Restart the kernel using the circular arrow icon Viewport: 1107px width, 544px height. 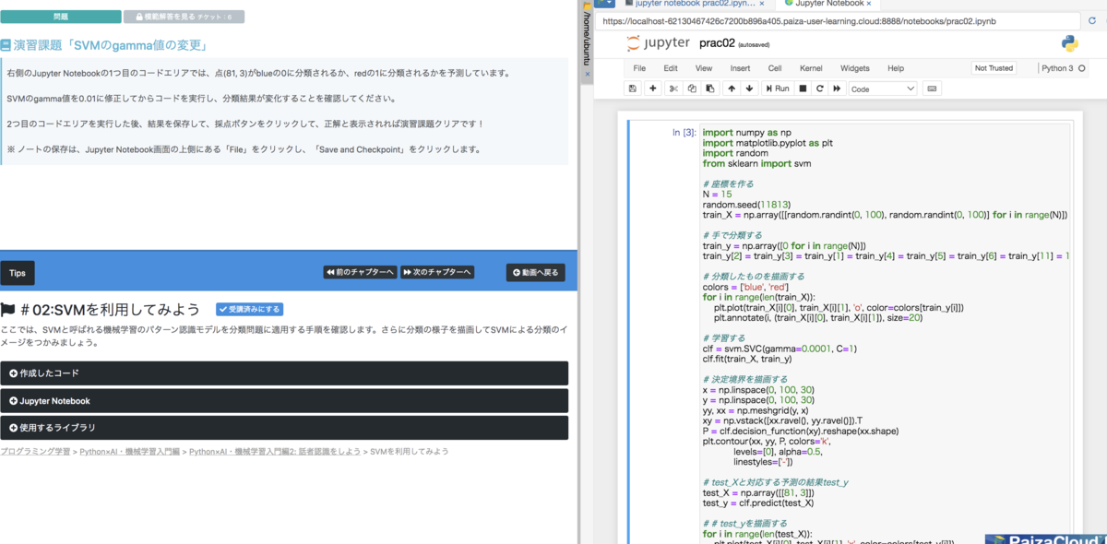coord(820,88)
